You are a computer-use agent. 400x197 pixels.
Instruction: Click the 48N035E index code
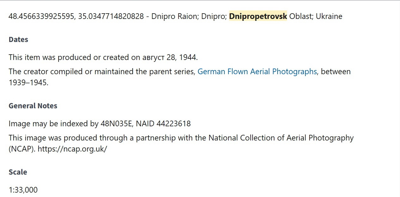coord(116,123)
